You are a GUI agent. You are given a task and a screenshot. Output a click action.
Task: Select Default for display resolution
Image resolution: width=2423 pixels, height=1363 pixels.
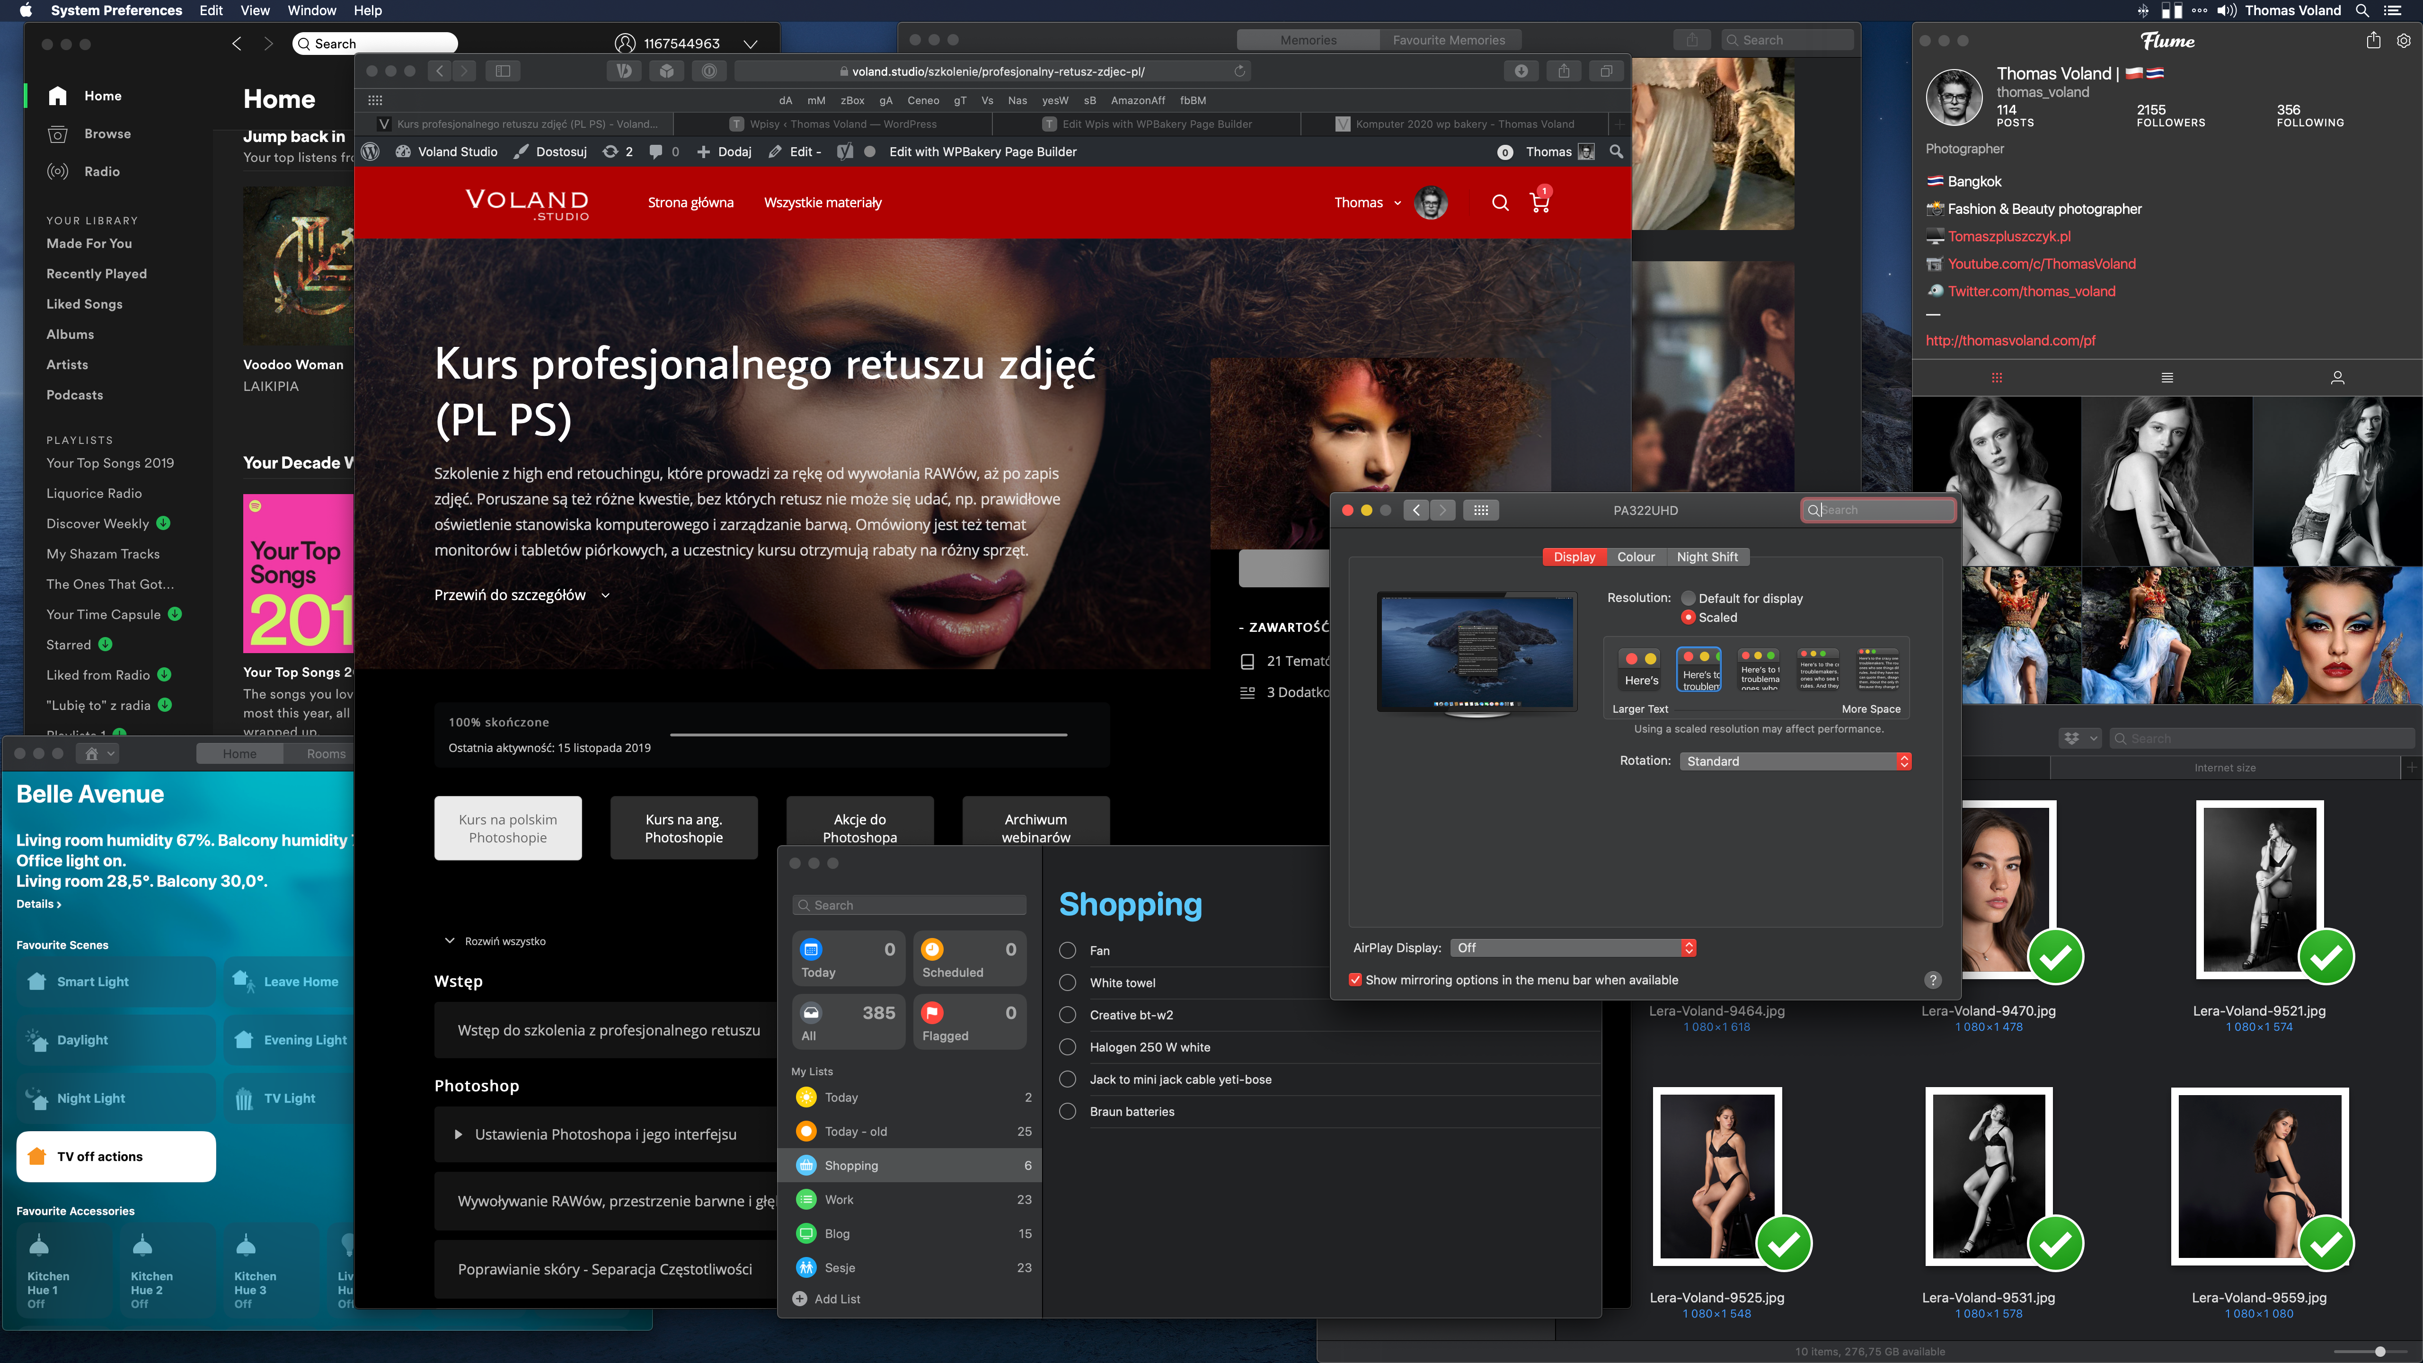[x=1689, y=598]
